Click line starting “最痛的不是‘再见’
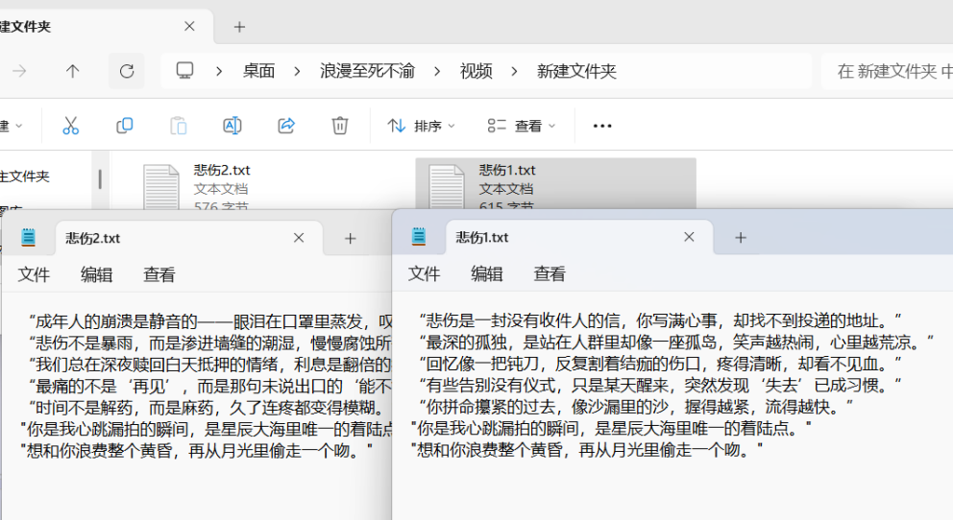Screen dimensions: 953x520 tap(210, 386)
